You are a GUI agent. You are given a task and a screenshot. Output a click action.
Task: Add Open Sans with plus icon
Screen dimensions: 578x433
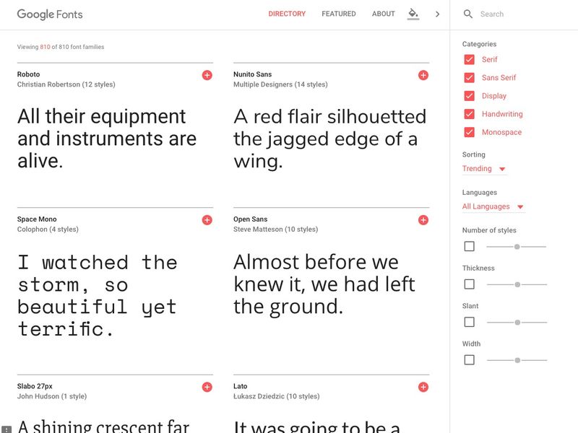tap(423, 220)
